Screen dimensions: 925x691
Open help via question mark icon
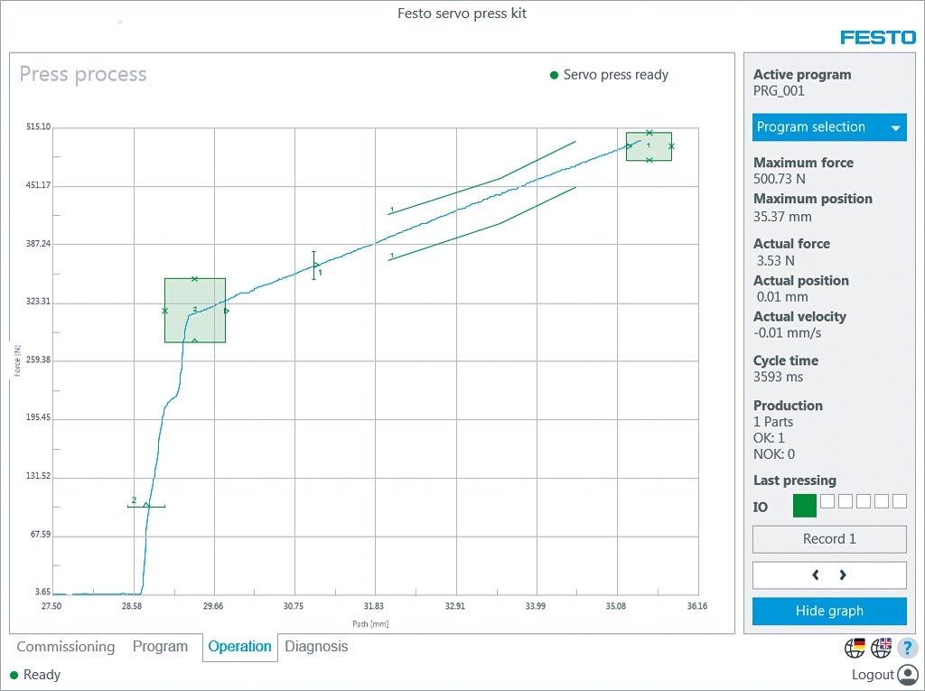click(x=907, y=648)
